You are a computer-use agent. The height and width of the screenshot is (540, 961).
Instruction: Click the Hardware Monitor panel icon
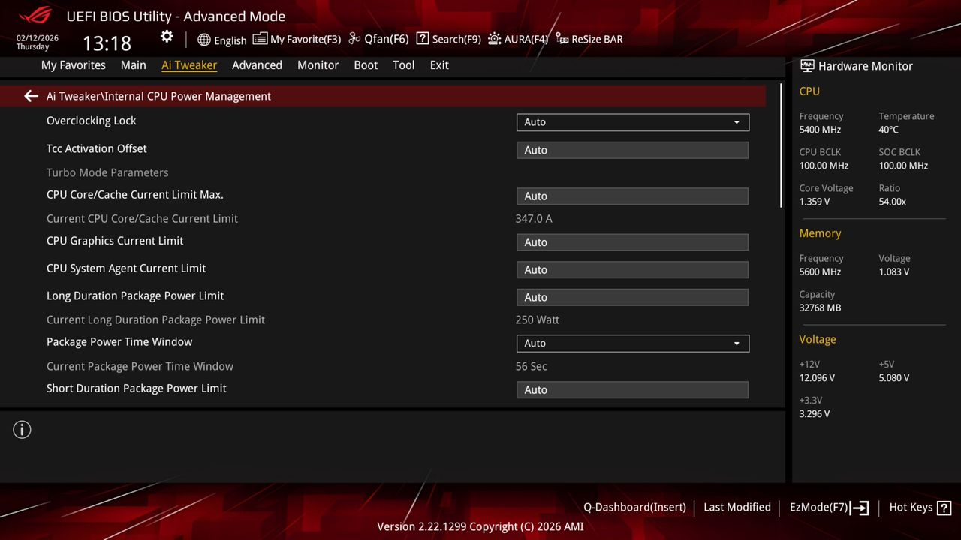point(806,66)
